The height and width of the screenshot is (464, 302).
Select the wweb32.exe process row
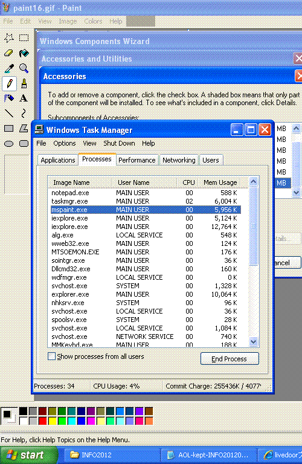146,243
